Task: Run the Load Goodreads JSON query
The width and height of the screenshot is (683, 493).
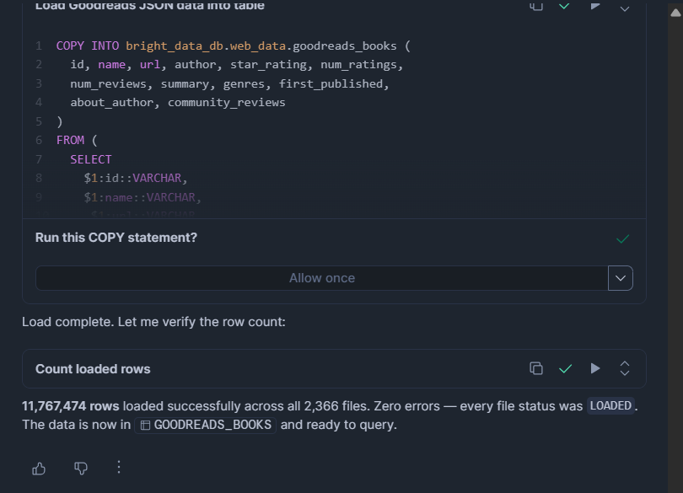Action: pyautogui.click(x=595, y=6)
